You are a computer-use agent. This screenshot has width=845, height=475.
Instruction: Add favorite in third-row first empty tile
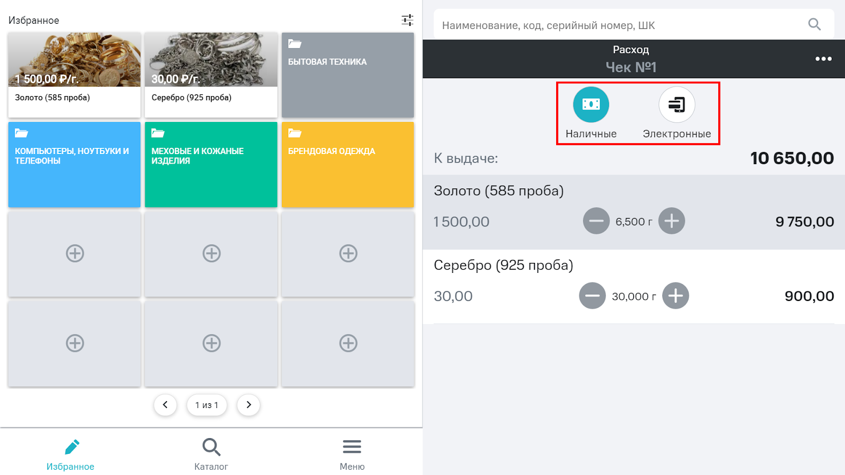[74, 253]
